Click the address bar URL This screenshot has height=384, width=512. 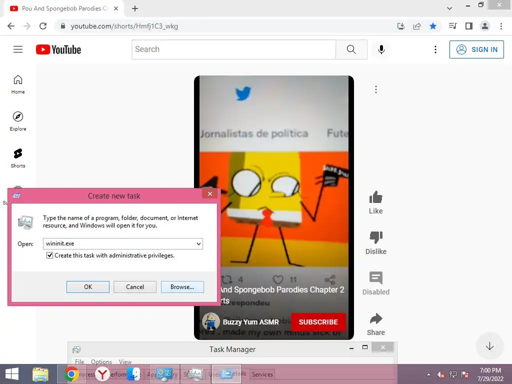(x=124, y=26)
